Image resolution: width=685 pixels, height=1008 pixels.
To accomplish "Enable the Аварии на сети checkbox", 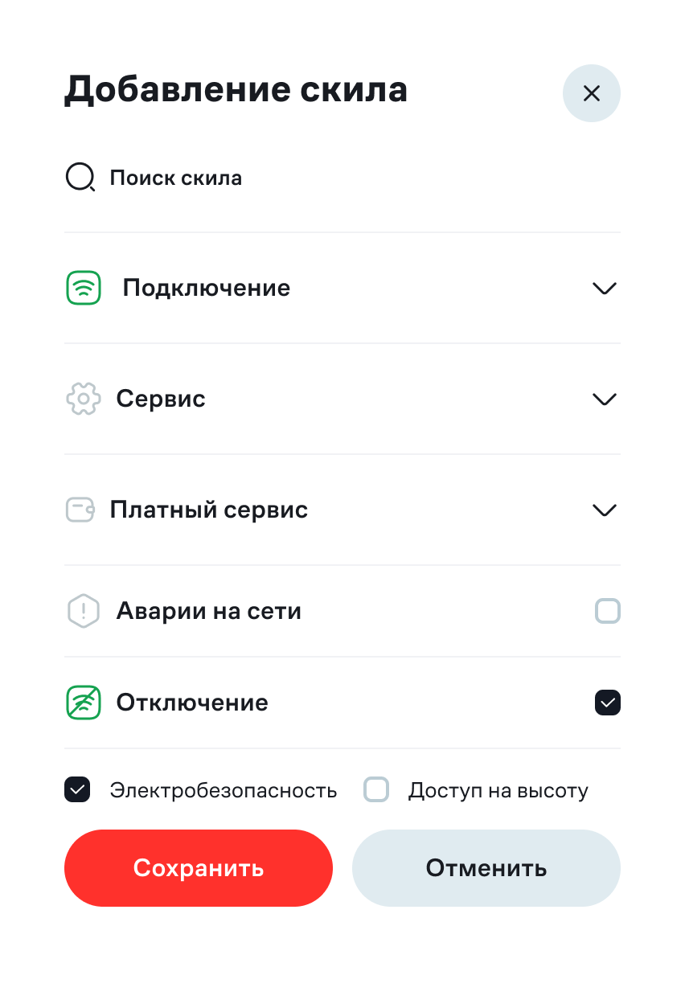I will click(608, 612).
